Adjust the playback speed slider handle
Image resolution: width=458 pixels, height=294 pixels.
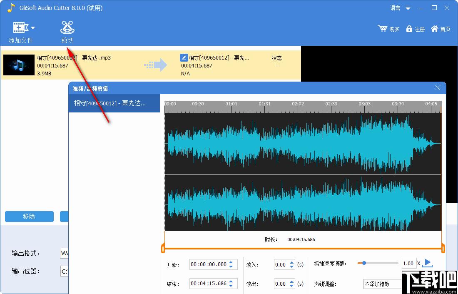click(x=364, y=263)
